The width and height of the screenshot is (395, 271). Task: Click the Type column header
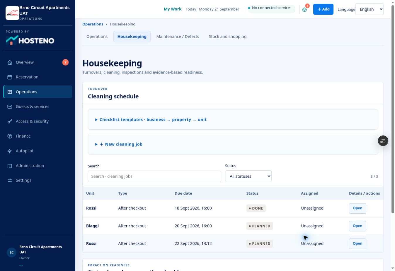(122, 193)
